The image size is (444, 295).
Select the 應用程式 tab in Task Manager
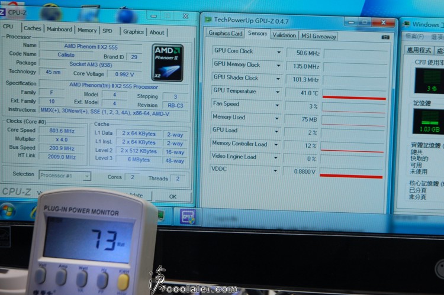[419, 50]
